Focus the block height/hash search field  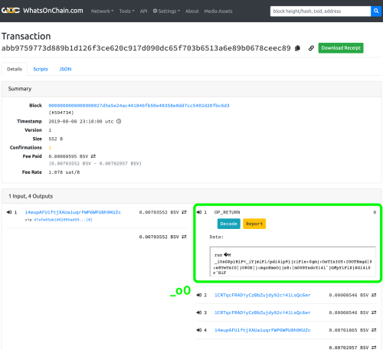[320, 11]
